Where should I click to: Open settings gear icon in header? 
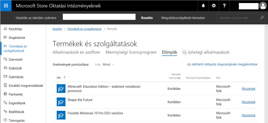214,6
